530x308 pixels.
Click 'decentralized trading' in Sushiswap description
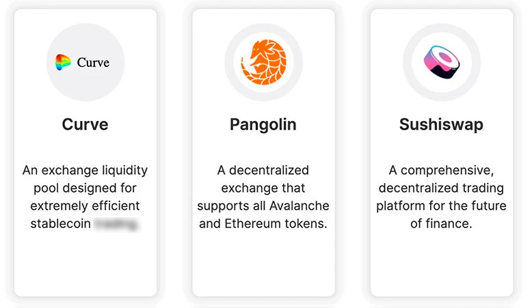[x=441, y=188]
